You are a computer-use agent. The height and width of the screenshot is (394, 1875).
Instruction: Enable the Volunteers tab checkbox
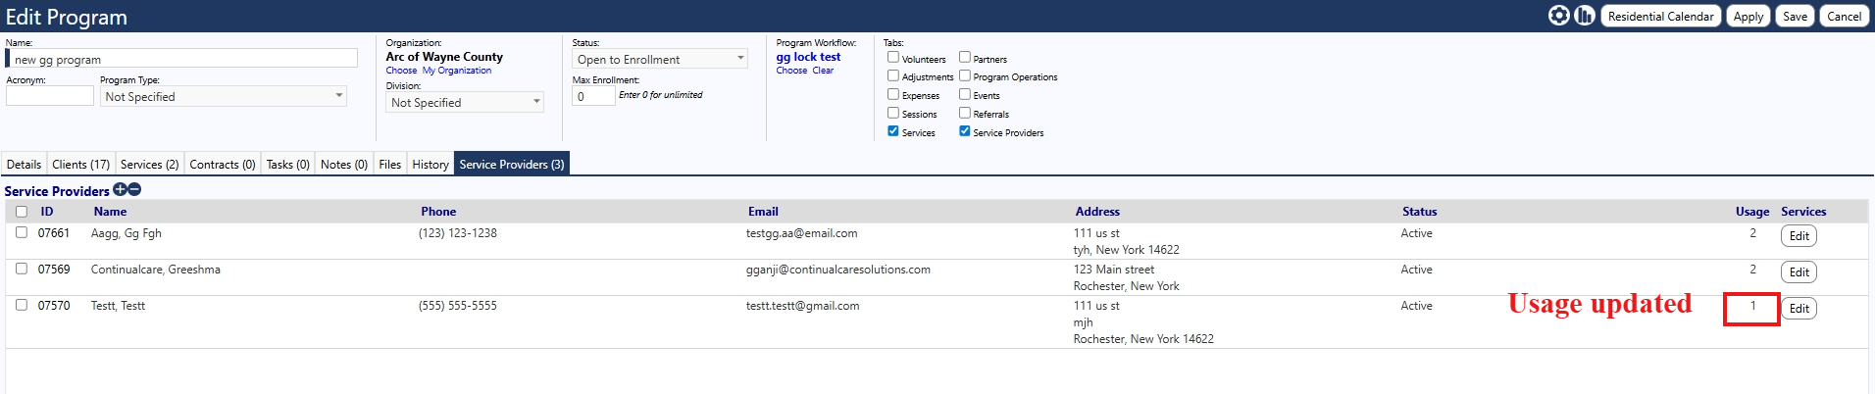pyautogui.click(x=893, y=58)
